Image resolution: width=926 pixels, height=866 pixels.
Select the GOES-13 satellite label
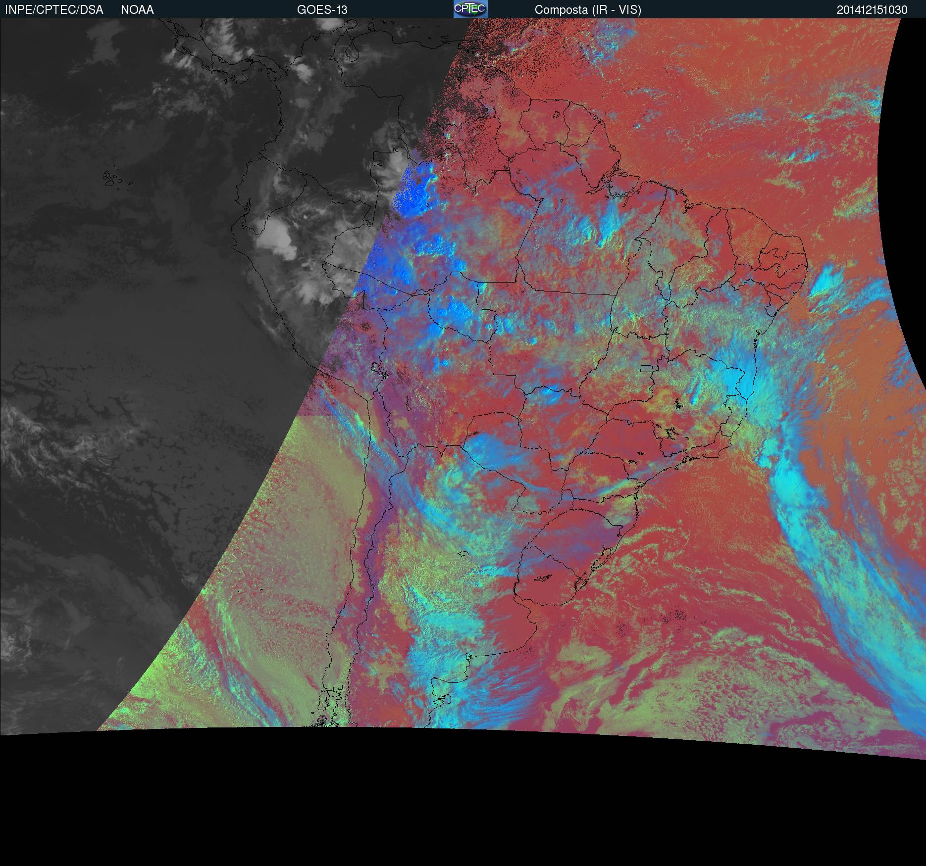[x=322, y=10]
